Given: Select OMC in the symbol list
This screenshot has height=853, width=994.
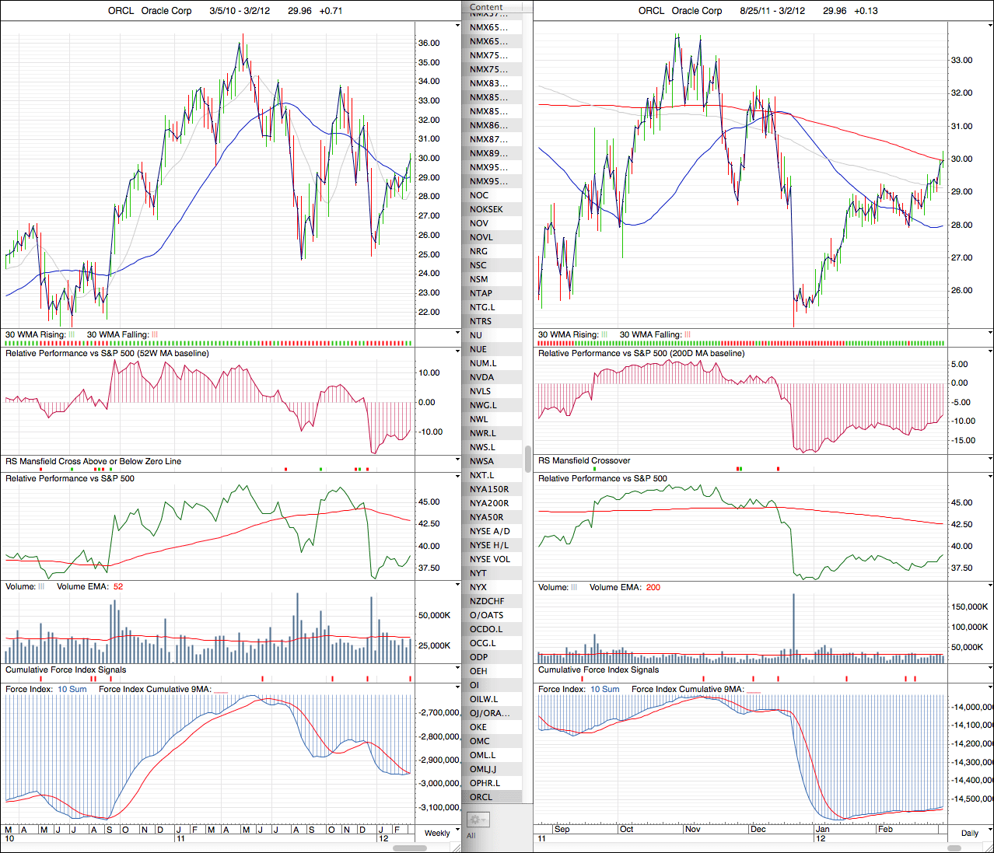Looking at the screenshot, I should (x=493, y=741).
